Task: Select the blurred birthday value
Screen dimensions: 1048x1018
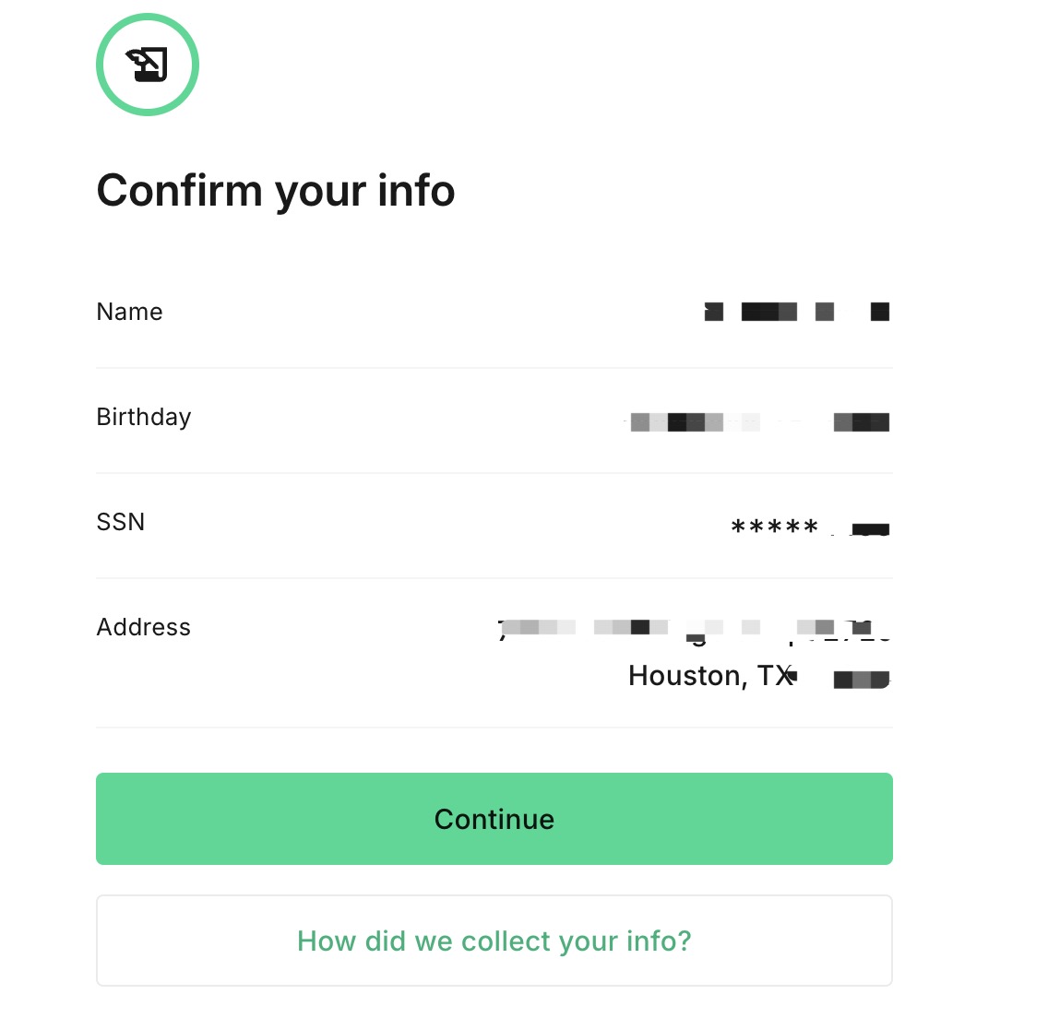Action: click(759, 422)
